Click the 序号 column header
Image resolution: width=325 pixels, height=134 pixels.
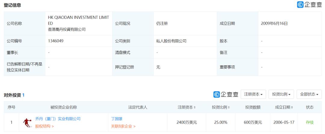pyautogui.click(x=11, y=107)
